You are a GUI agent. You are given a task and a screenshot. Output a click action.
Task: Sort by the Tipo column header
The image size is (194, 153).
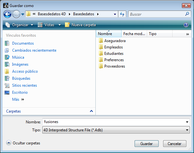pyautogui.click(x=159, y=34)
